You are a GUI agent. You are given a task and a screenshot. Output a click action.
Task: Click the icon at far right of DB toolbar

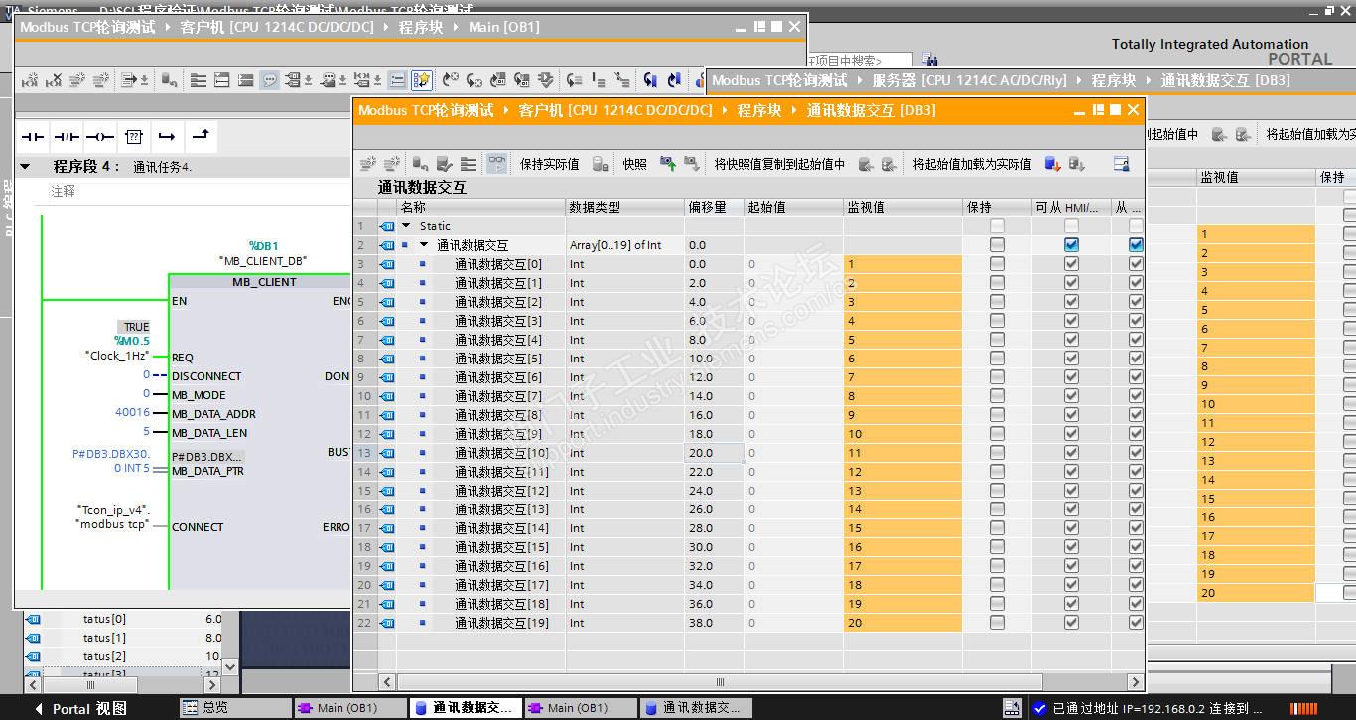coord(1121,164)
